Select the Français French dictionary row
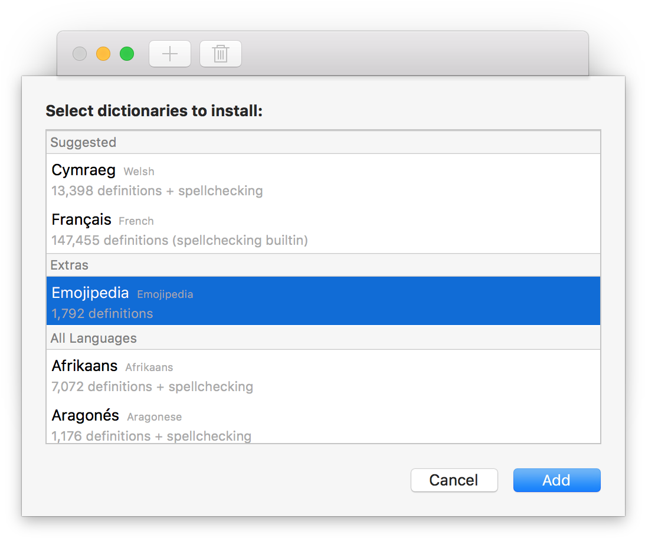This screenshot has height=538, width=645. pos(323,229)
